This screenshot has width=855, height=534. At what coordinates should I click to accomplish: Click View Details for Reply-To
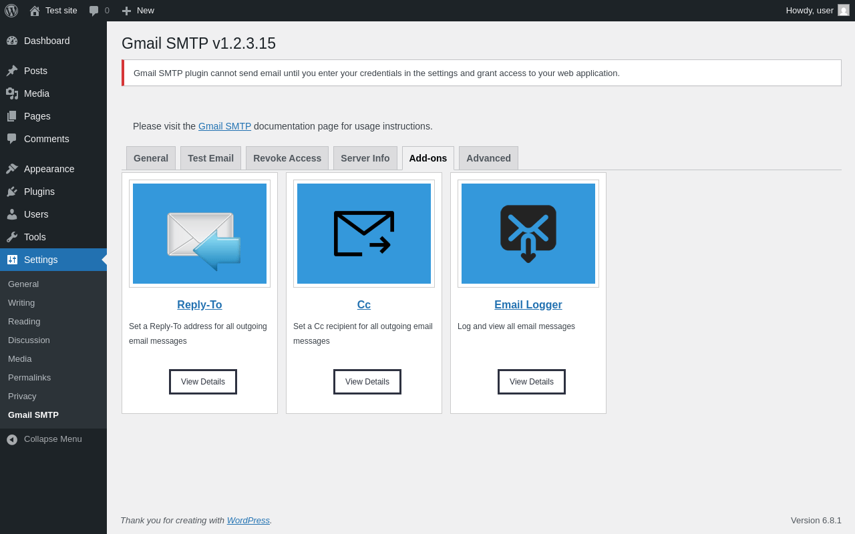coord(203,382)
